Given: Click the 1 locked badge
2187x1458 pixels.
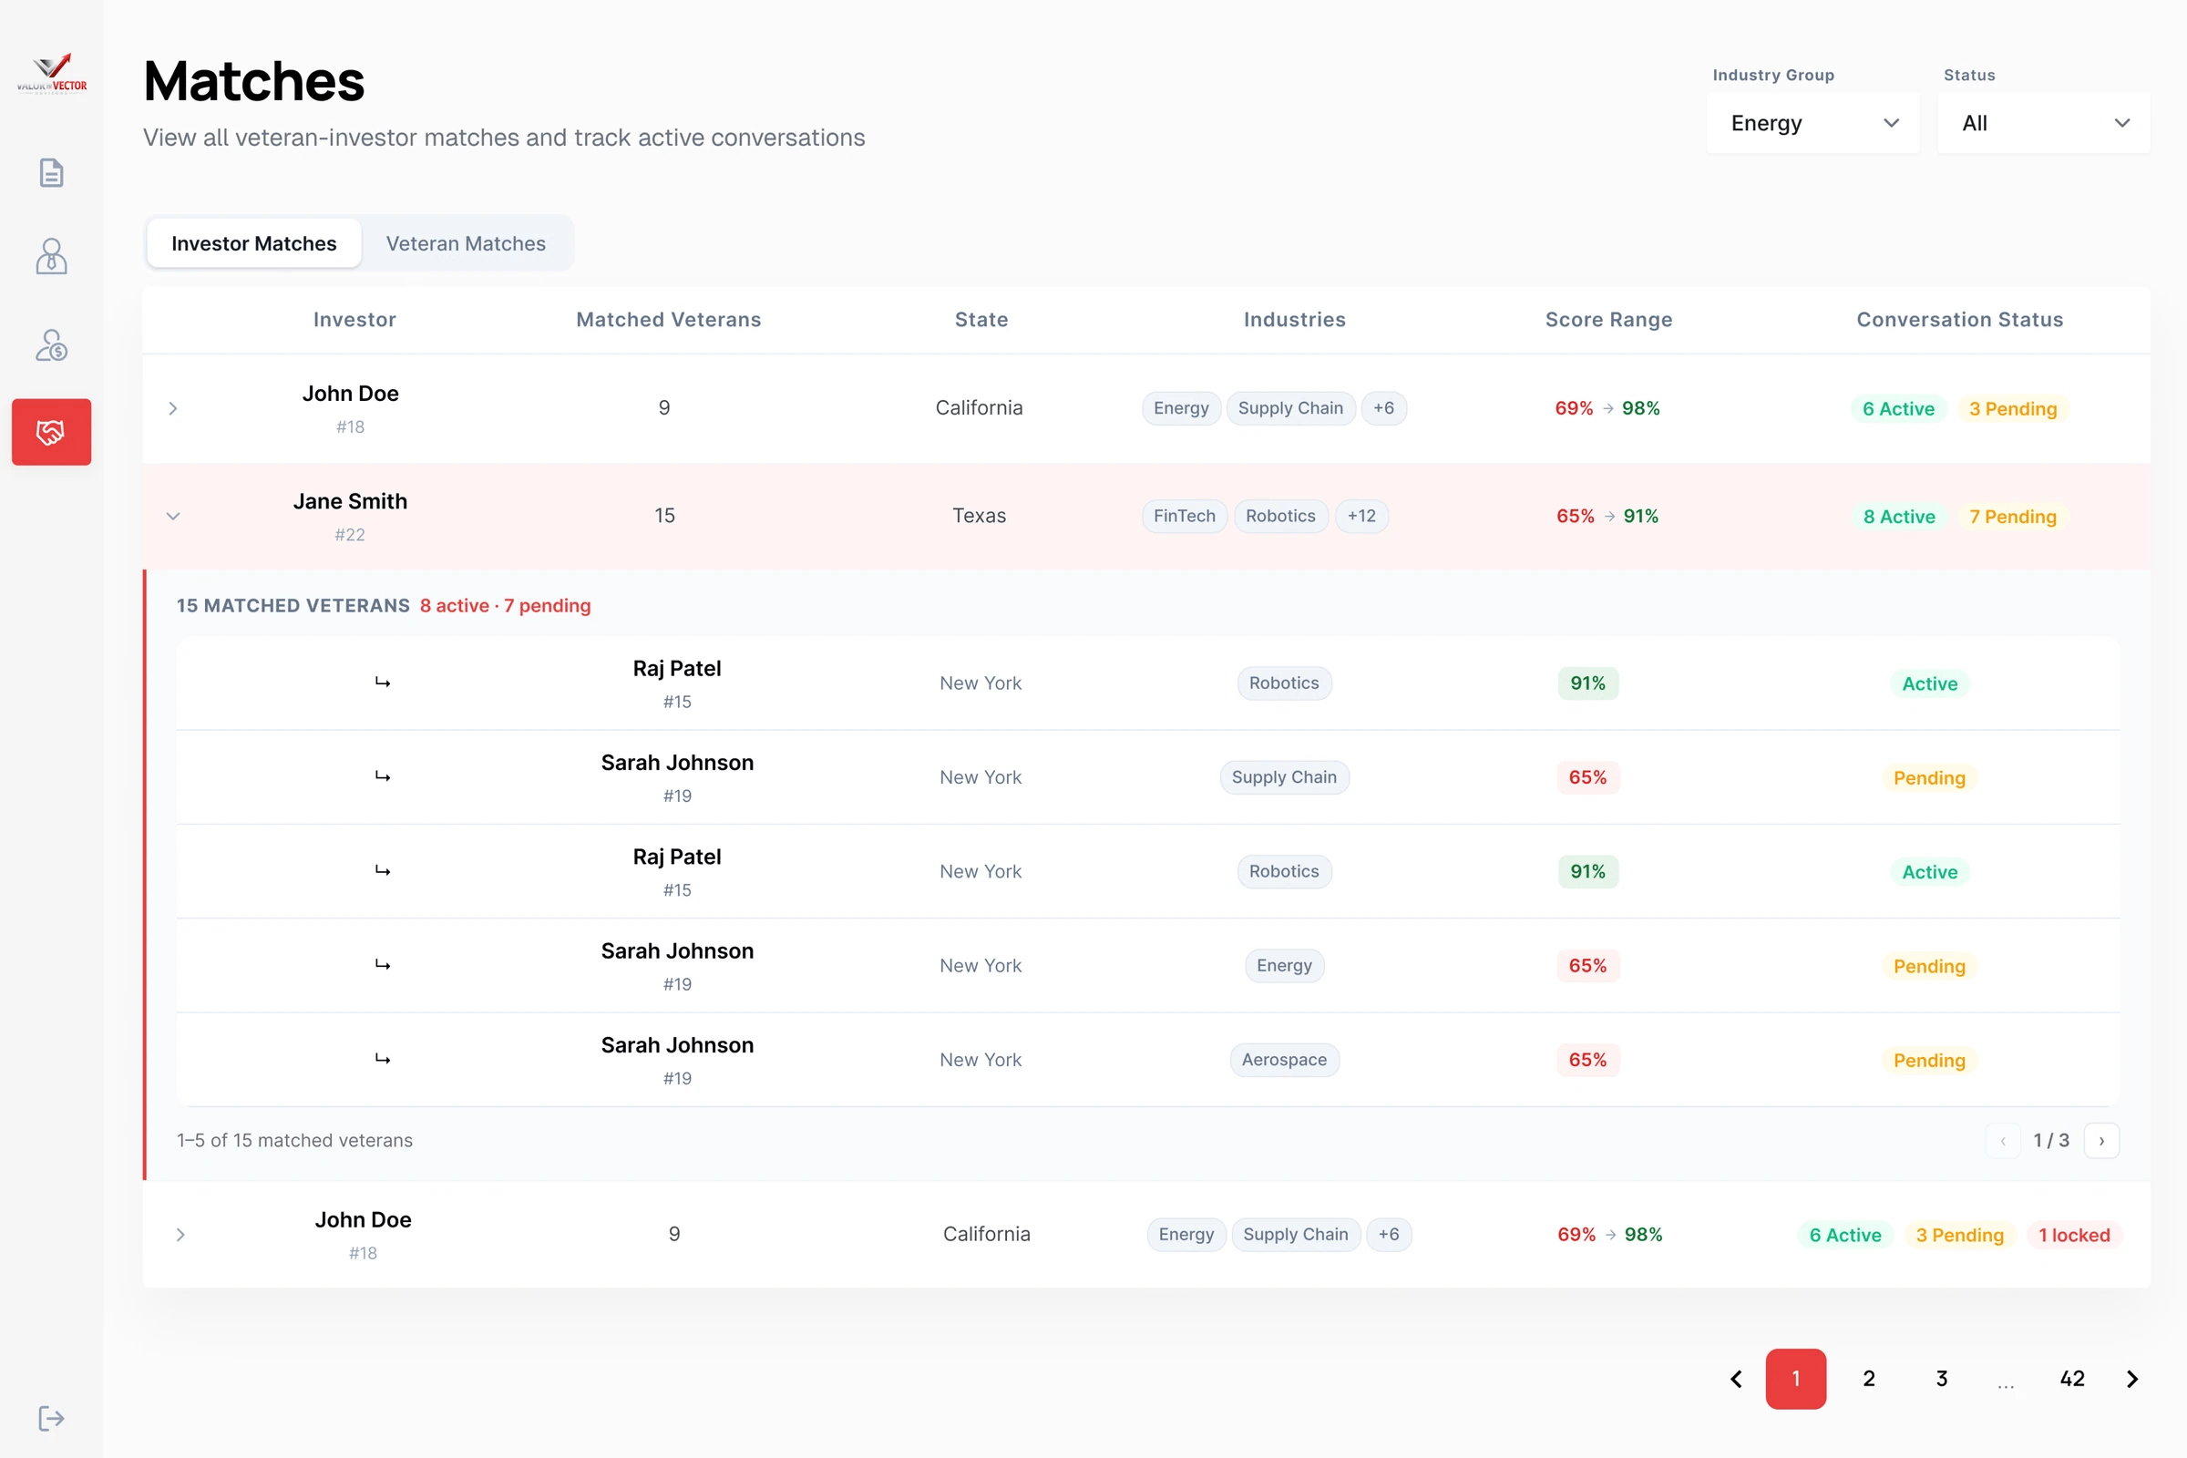Looking at the screenshot, I should [x=2074, y=1236].
